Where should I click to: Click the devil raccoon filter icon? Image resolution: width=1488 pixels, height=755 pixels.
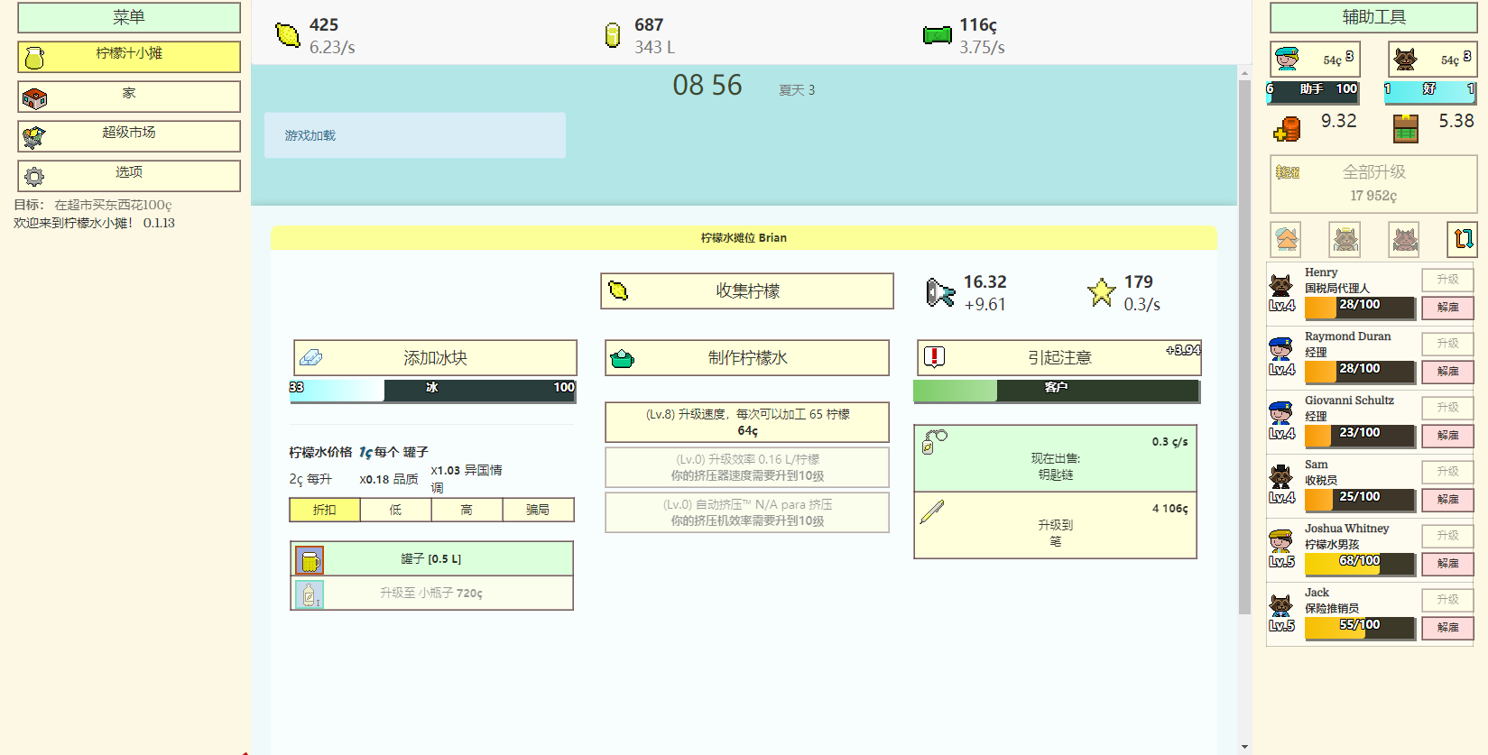pyautogui.click(x=1405, y=239)
